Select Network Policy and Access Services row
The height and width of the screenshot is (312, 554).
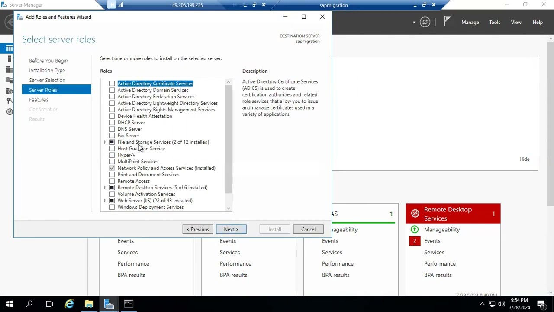(166, 168)
